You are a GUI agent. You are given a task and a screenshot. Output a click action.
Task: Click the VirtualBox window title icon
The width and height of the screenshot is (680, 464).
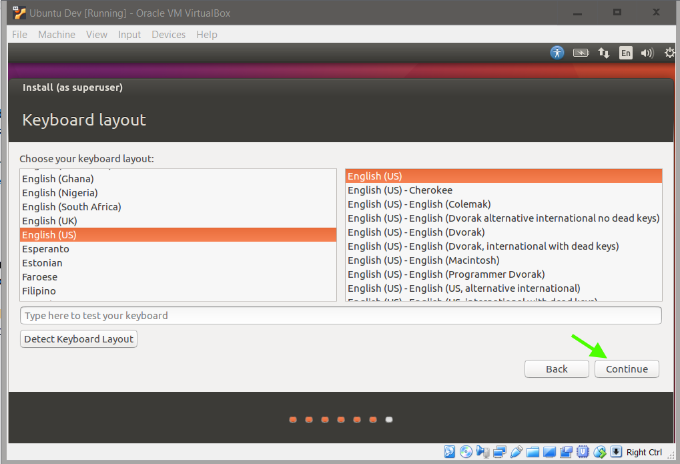[x=19, y=13]
